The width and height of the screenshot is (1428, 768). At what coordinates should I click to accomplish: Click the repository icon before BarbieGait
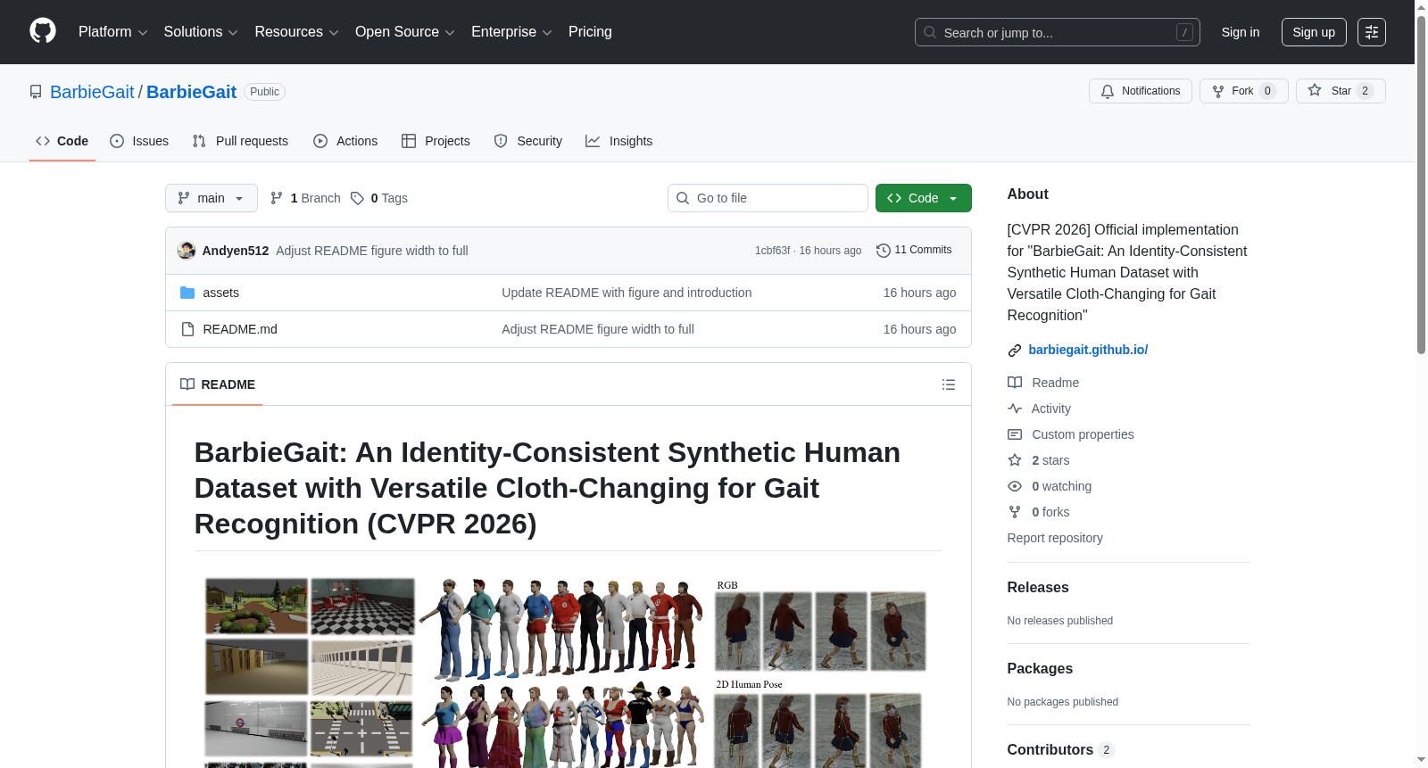click(36, 92)
